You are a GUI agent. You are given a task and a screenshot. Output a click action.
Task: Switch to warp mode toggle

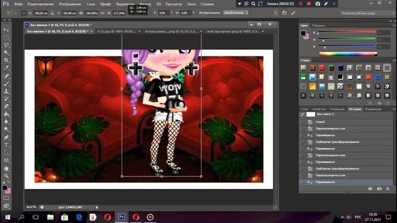click(x=275, y=13)
